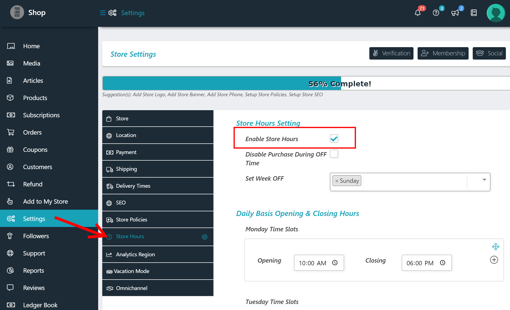Open the announcements megaphone icon
The image size is (510, 310).
[x=455, y=13]
